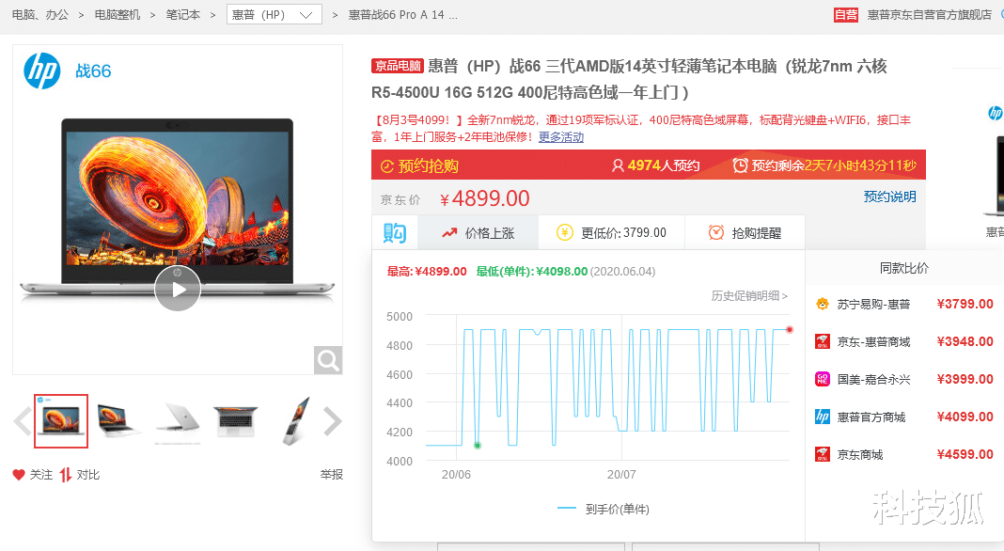Go to 电脑、办公 breadcrumb
This screenshot has width=1004, height=551.
(39, 15)
